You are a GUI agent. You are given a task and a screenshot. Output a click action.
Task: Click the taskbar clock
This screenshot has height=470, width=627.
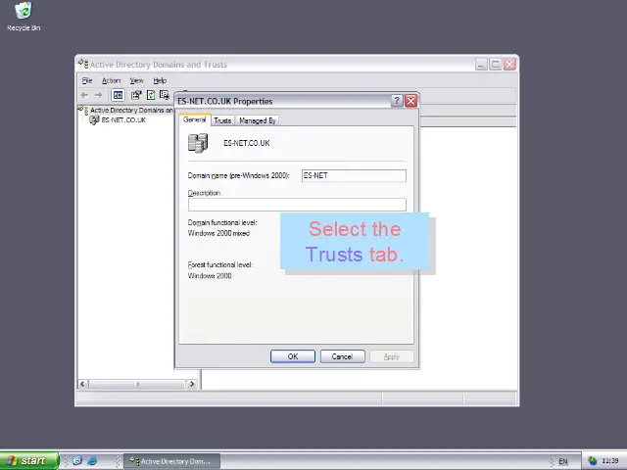tap(609, 461)
